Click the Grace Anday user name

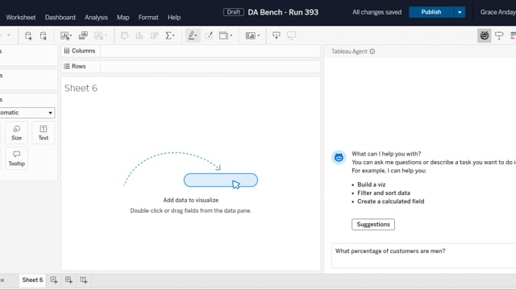(x=498, y=12)
